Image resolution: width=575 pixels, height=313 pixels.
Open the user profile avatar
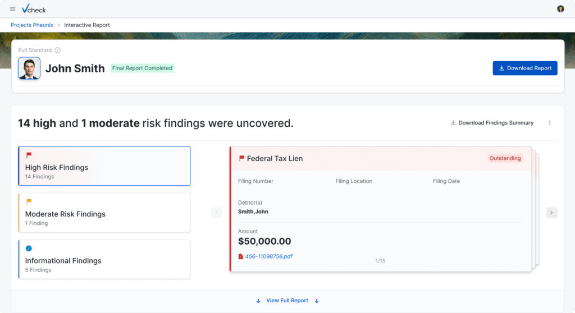(x=560, y=9)
